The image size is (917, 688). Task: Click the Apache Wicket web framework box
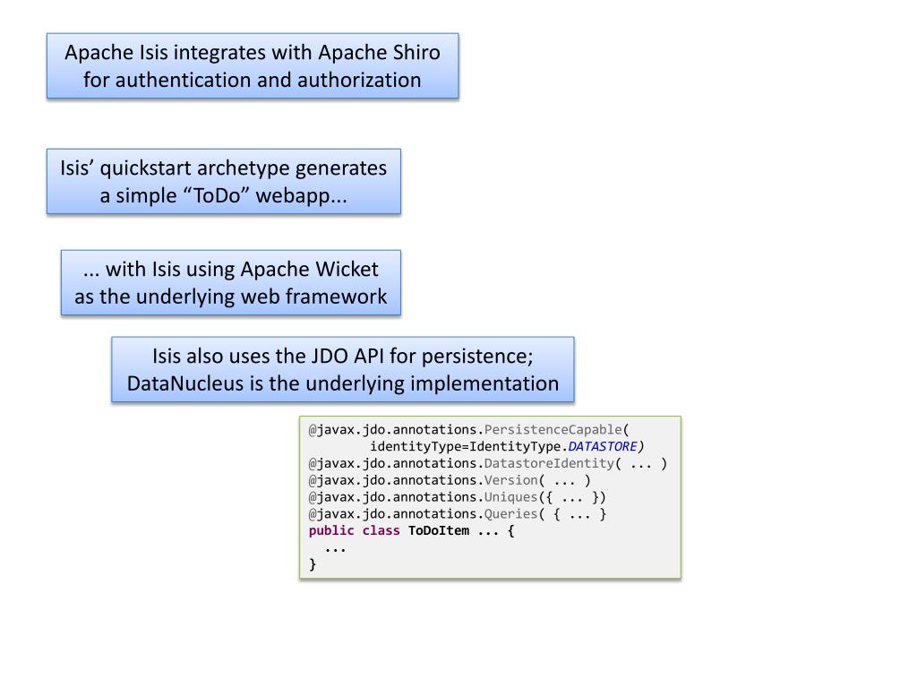pos(231,282)
